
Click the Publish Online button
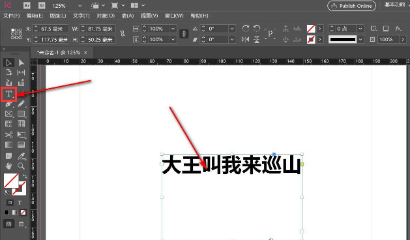(x=351, y=6)
